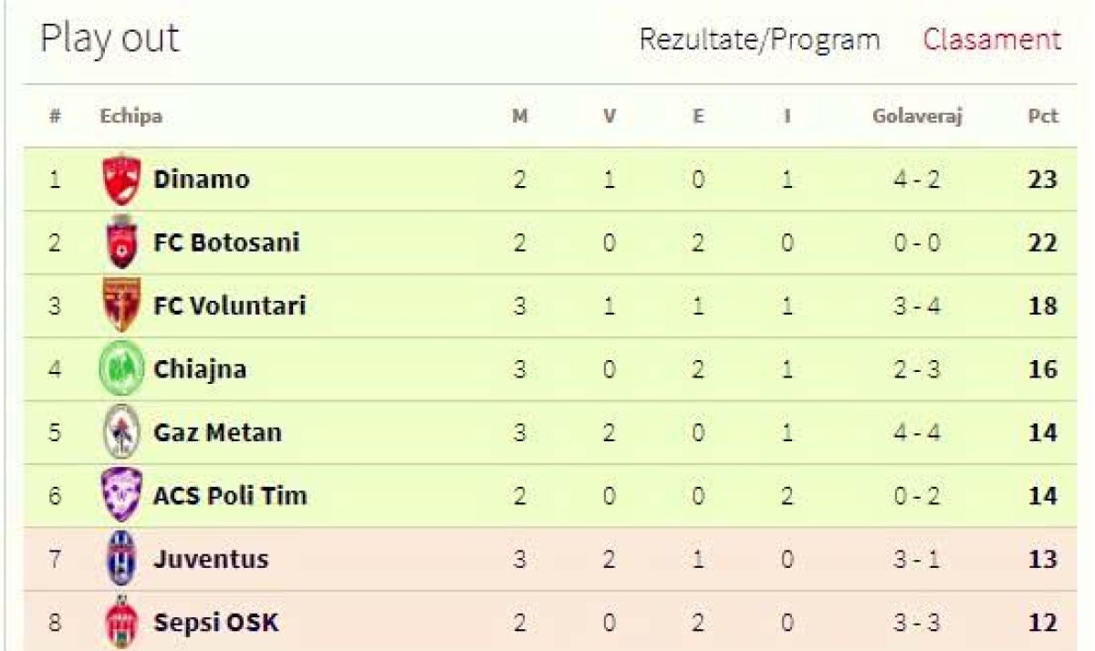Select the Gaz Metan table row

[x=547, y=432]
